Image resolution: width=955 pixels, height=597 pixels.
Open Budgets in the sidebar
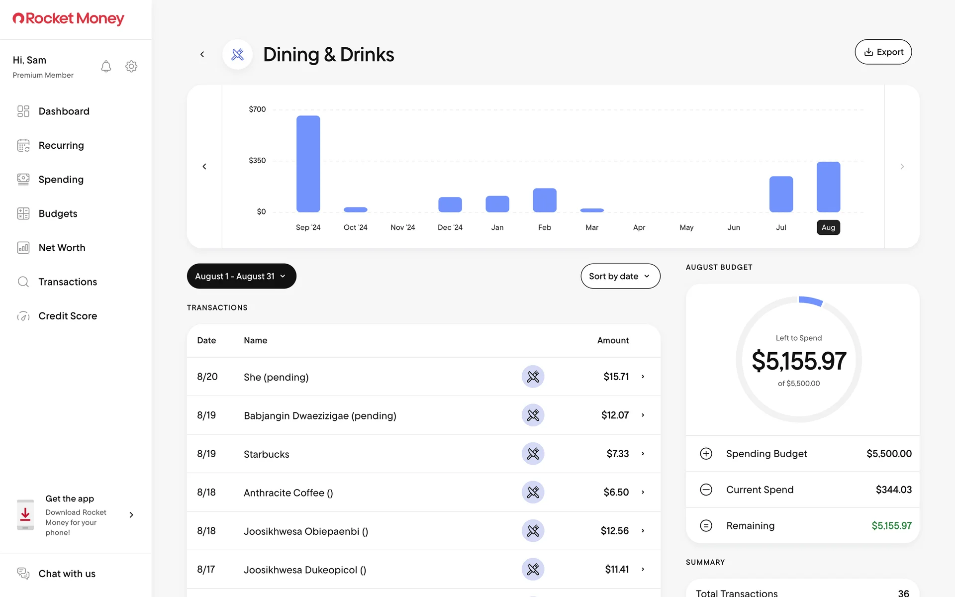pos(58,213)
